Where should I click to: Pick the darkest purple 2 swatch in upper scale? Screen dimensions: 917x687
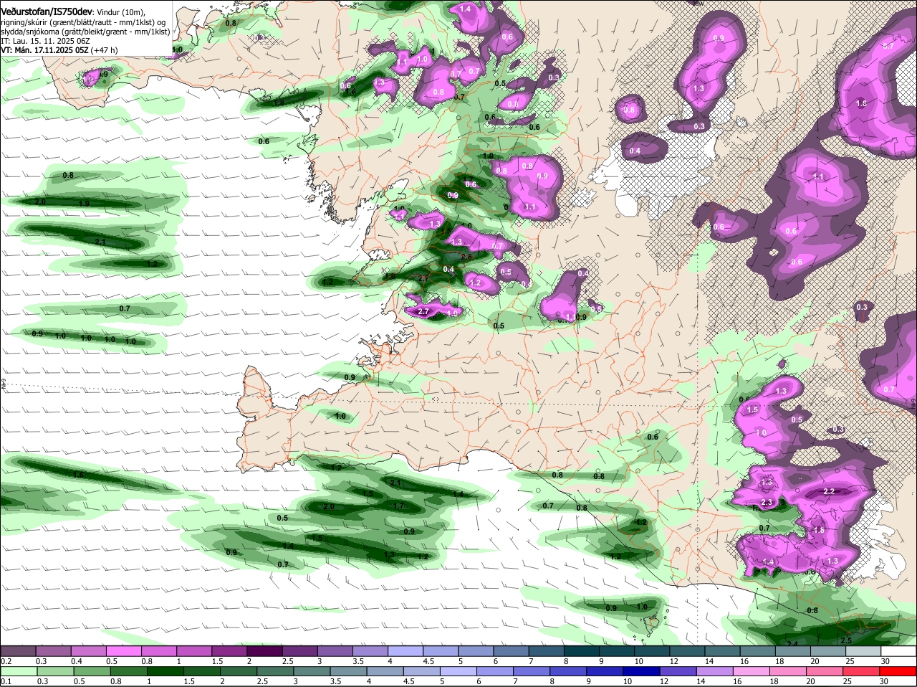click(x=264, y=650)
